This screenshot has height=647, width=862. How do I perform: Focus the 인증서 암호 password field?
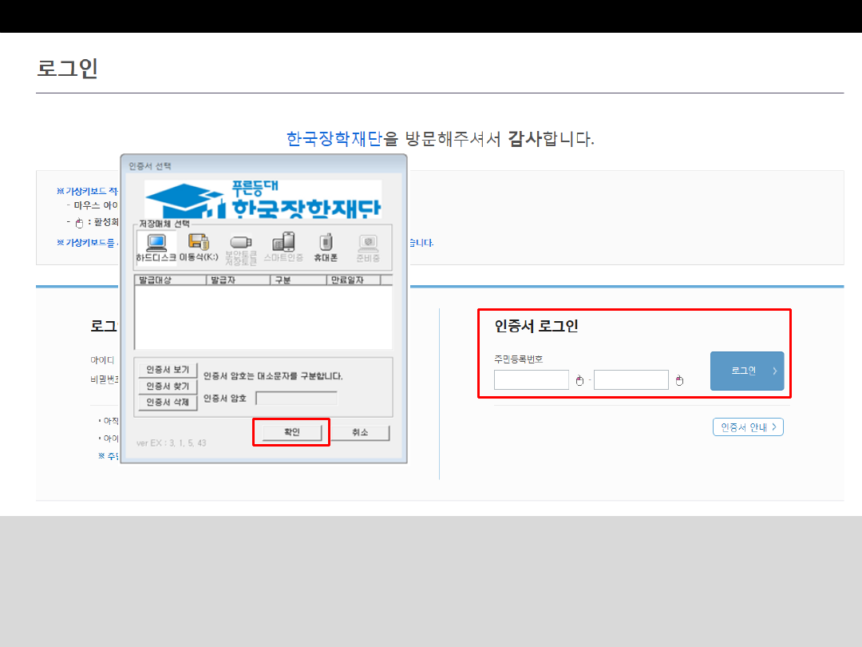coord(296,398)
